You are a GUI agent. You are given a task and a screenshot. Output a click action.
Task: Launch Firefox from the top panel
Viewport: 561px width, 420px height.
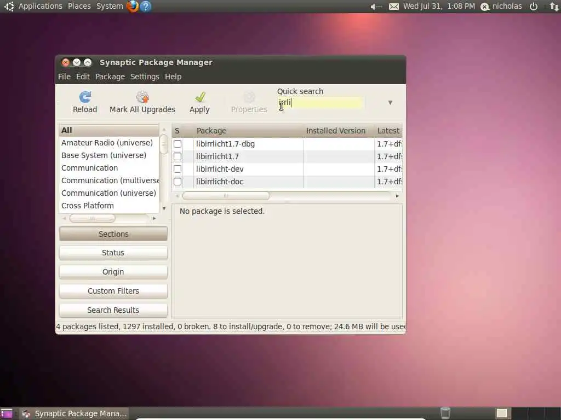pos(133,6)
